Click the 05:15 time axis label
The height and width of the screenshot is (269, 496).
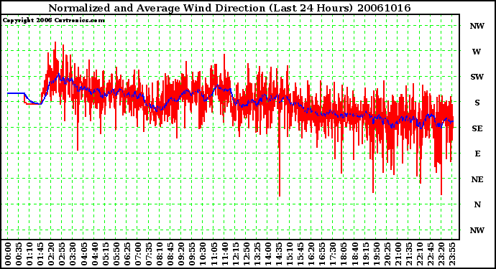(106, 254)
